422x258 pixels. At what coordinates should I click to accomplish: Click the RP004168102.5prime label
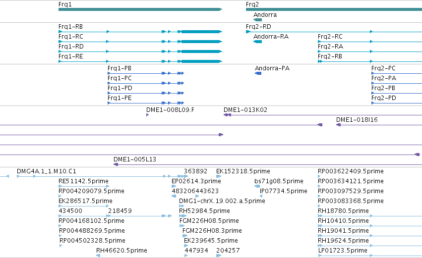coord(92,221)
